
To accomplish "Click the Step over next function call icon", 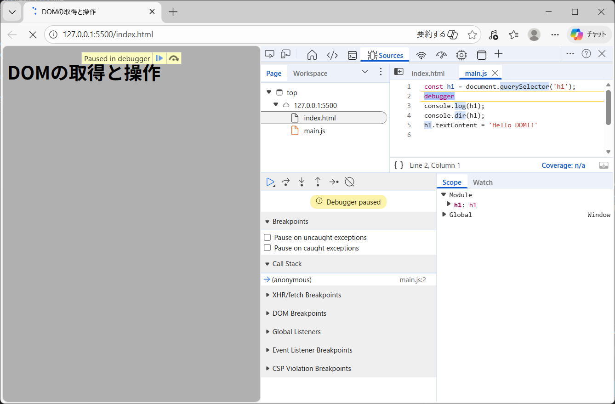I will 285,182.
